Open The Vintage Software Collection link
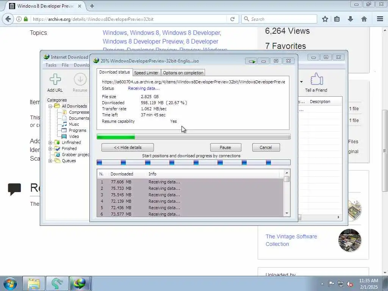Image resolution: width=388 pixels, height=291 pixels. [x=291, y=240]
